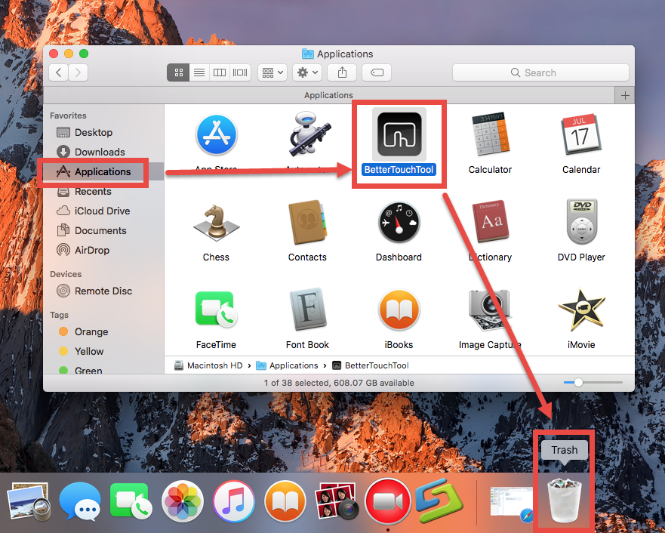The width and height of the screenshot is (665, 533).
Task: Select the iMovie app icon
Action: 581,311
